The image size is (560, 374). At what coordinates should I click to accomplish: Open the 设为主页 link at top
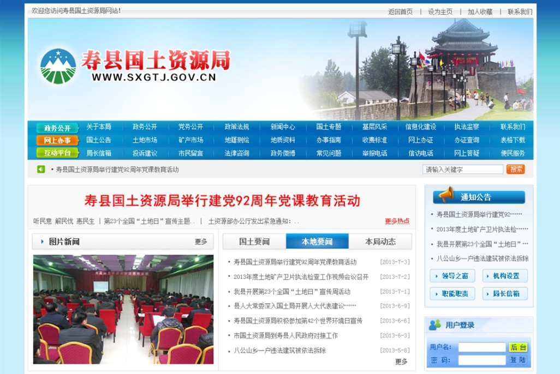440,11
